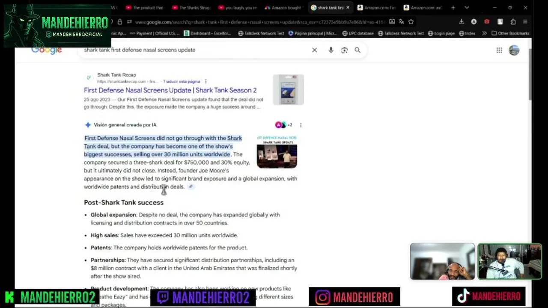Viewport: 548px width, 308px height.
Task: Switch to 'The product that' YouTube tab
Action: pyautogui.click(x=144, y=8)
